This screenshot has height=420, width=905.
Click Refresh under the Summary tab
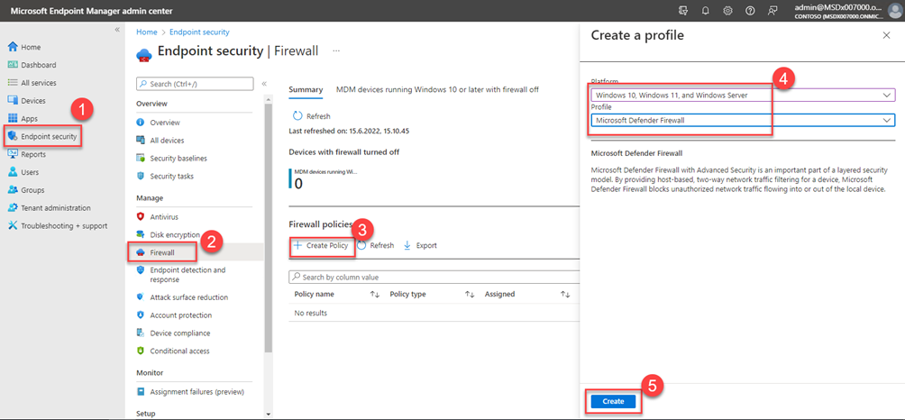tap(312, 116)
